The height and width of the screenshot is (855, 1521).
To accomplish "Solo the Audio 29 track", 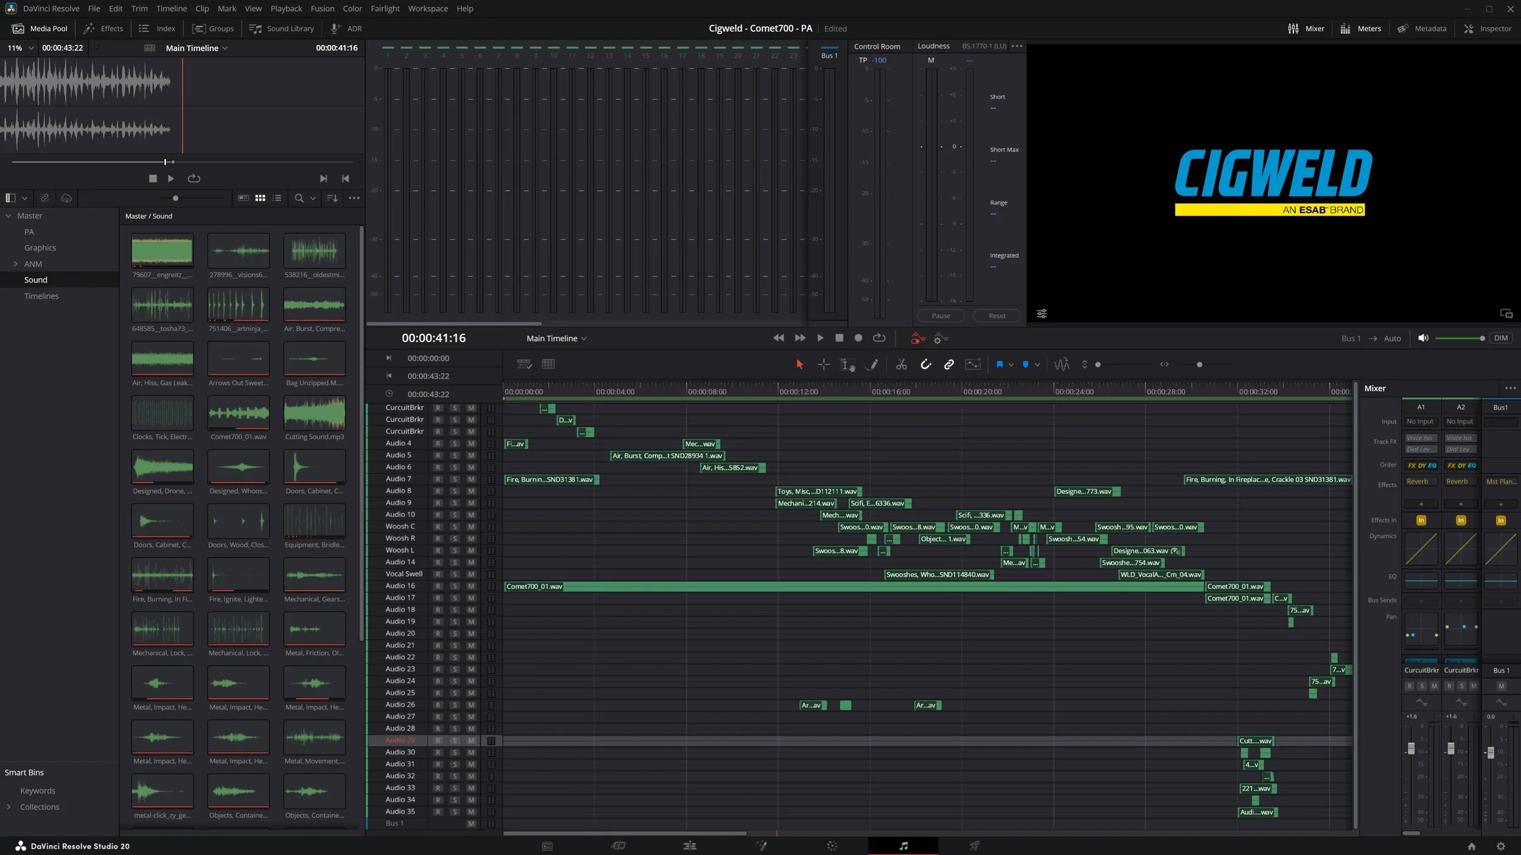I will tap(454, 741).
